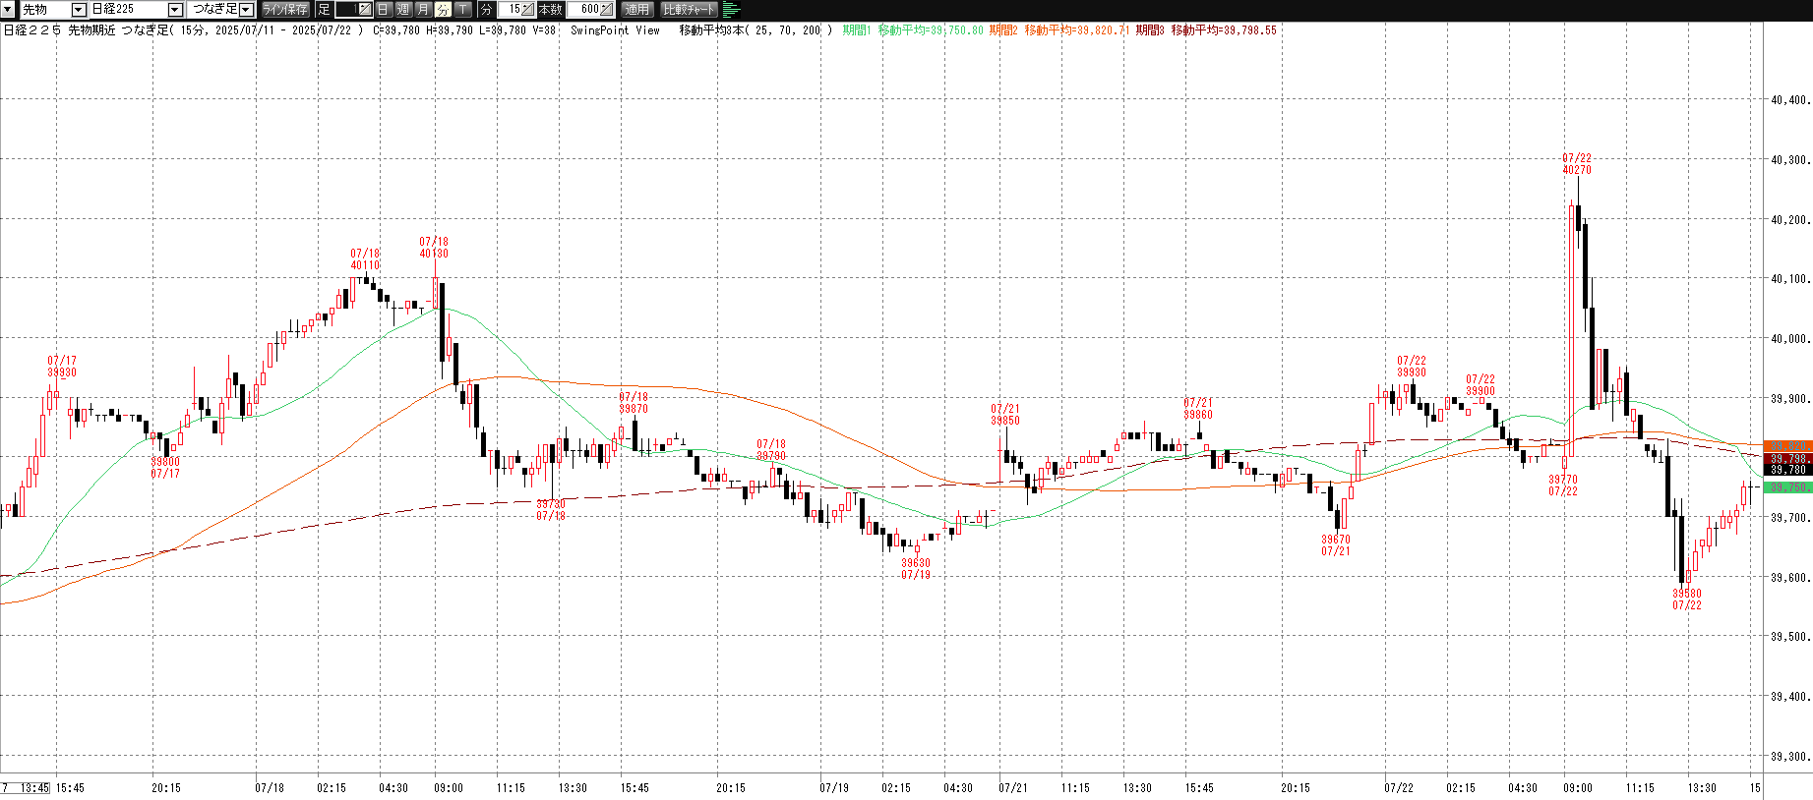Switch to the 月 monthly timeframe
This screenshot has width=1813, height=800.
[423, 10]
